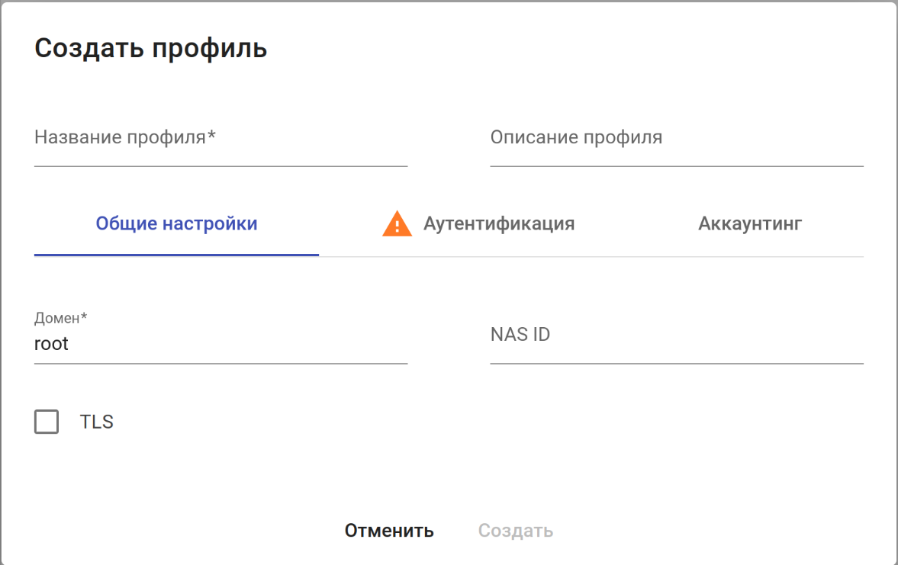This screenshot has width=898, height=565.
Task: Click the underline beneath Описание профиля
Action: pyautogui.click(x=676, y=165)
